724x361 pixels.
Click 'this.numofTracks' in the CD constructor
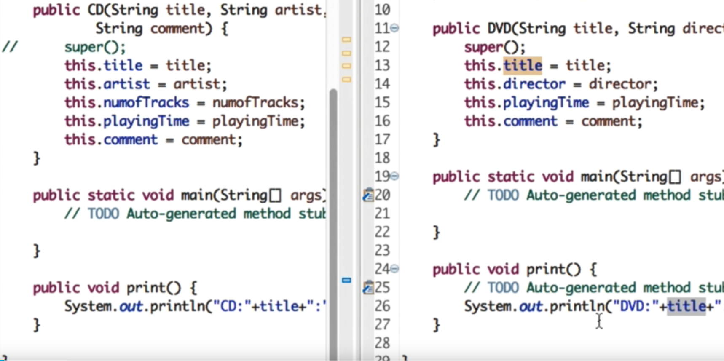click(x=126, y=103)
